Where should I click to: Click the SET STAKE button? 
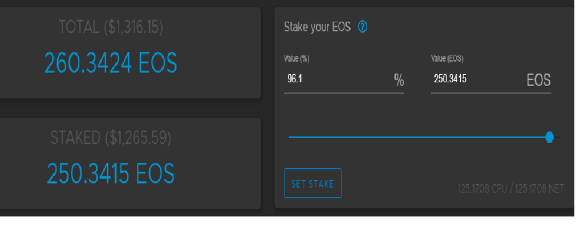click(x=313, y=183)
